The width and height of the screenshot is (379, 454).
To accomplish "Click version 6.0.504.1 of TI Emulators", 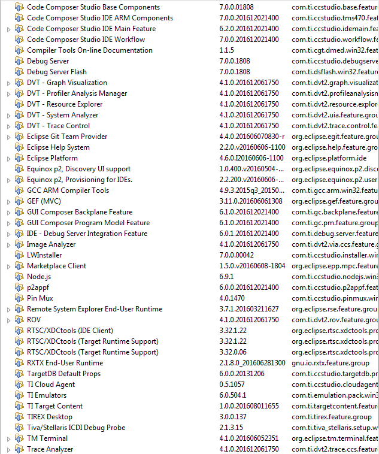I will (x=233, y=395).
